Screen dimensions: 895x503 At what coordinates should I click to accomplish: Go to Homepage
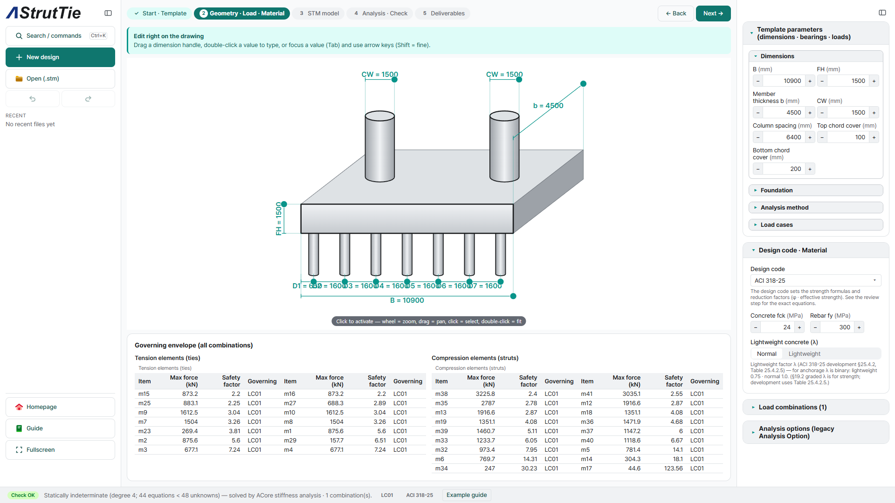(60, 407)
